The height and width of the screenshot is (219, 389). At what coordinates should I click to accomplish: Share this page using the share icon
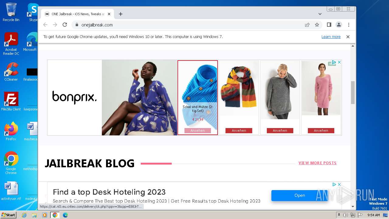pos(307,25)
